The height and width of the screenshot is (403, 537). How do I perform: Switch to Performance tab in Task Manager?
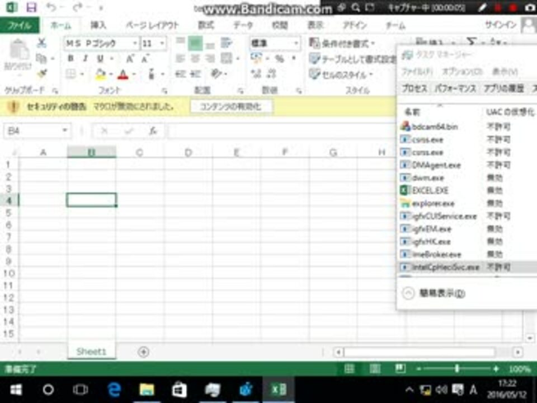click(455, 88)
